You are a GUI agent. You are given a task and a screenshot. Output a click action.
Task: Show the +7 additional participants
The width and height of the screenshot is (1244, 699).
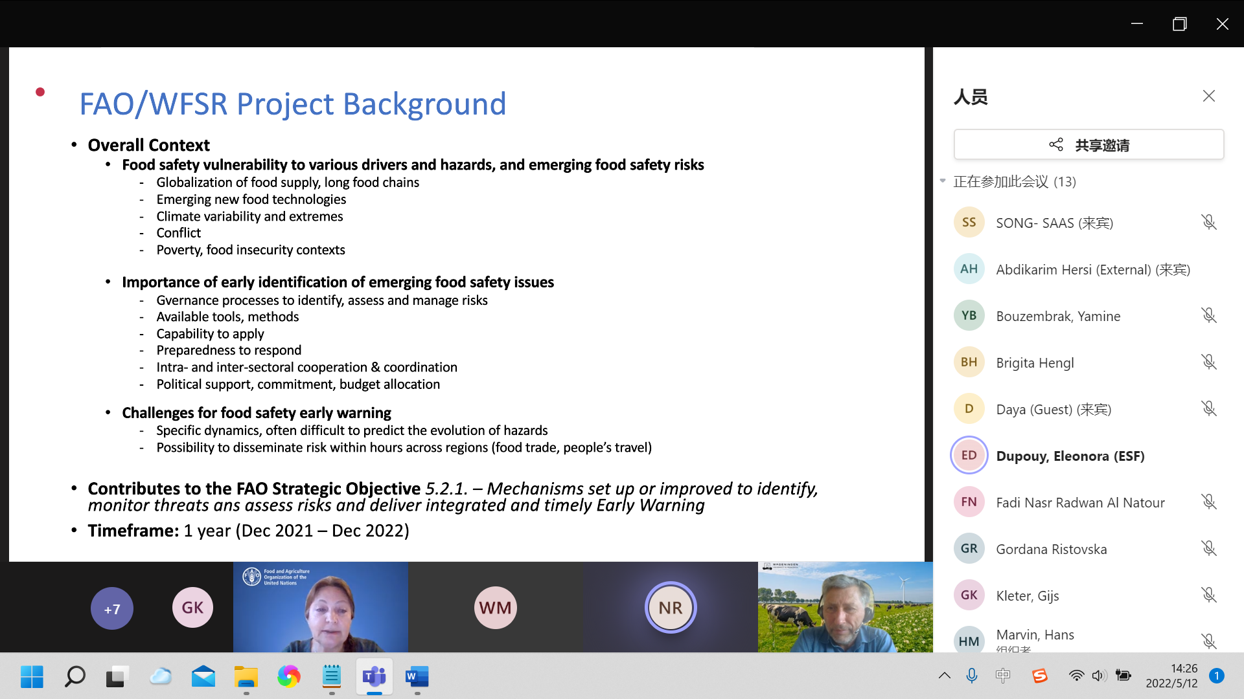[x=112, y=608]
